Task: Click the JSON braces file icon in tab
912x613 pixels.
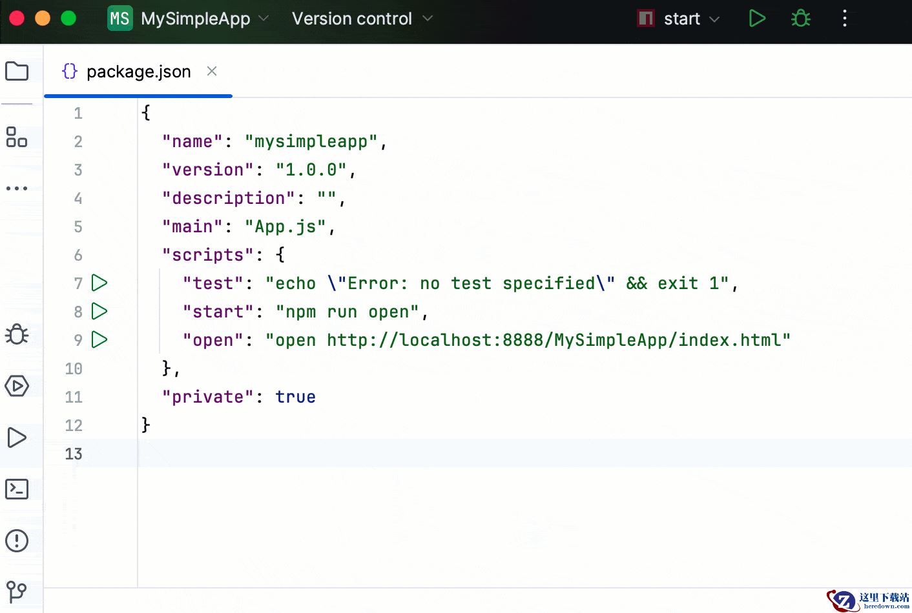Action: pyautogui.click(x=70, y=71)
